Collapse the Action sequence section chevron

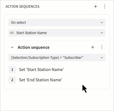(x=12, y=47)
